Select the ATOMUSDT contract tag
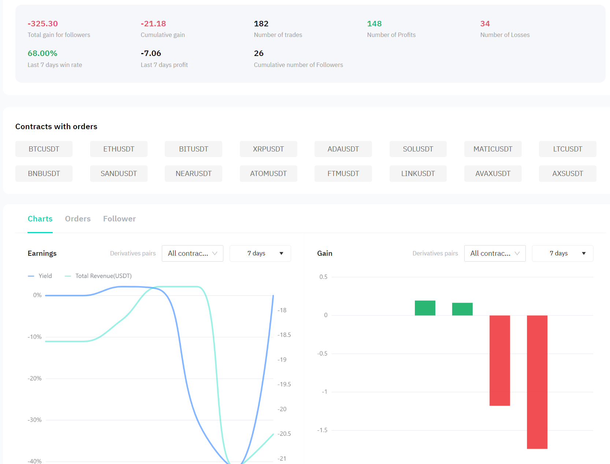This screenshot has width=610, height=464. pos(268,173)
